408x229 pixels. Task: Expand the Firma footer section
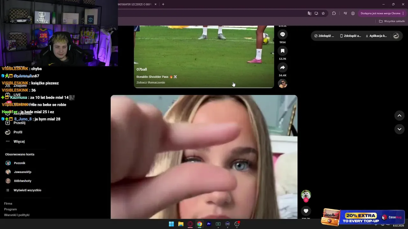point(8,204)
